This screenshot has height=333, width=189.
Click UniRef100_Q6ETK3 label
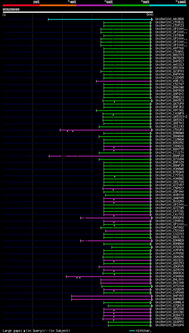tap(170, 123)
